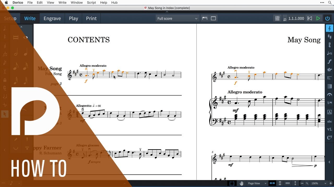Screen dimensions: 334x187
Task: Open the Bars and Barlines panel icon
Action: coord(329,86)
